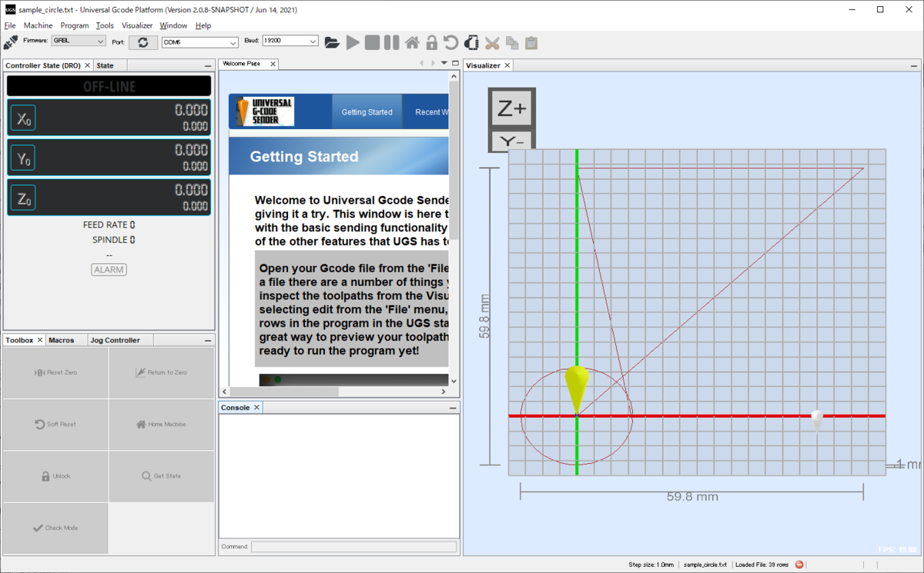Close the Console tab
Image resolution: width=924 pixels, height=573 pixels.
(x=257, y=408)
